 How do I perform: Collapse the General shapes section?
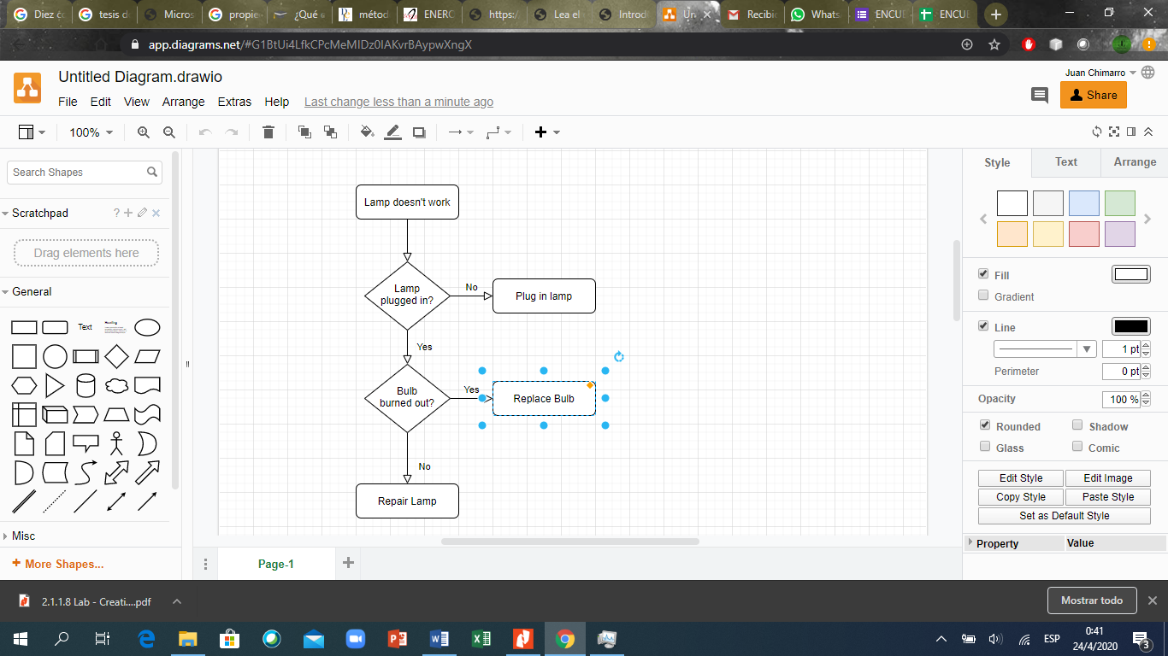(x=32, y=291)
